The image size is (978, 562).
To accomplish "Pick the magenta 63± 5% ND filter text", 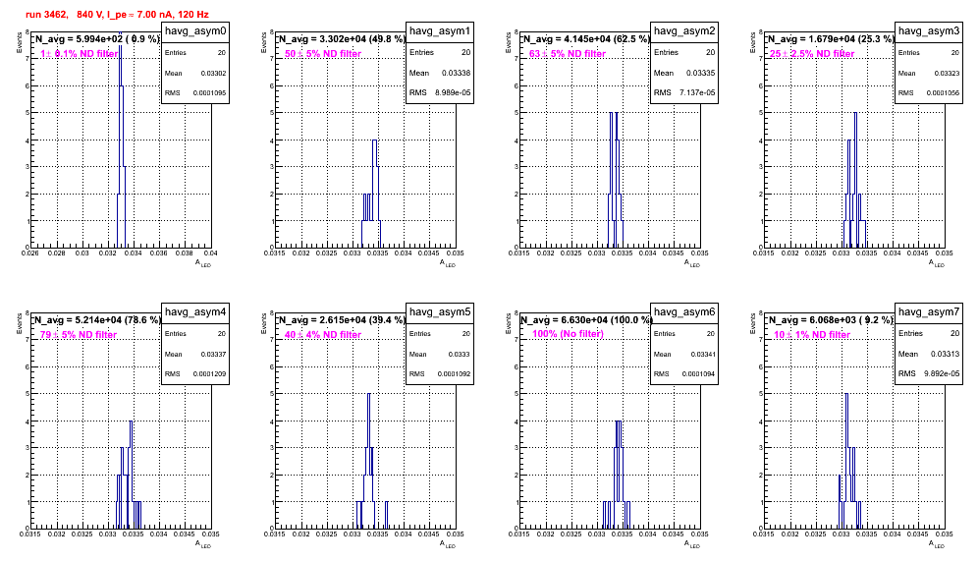I will [568, 54].
